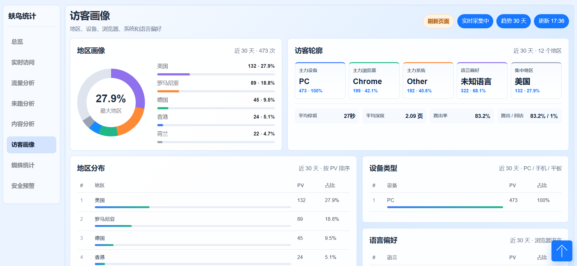Click the 德国 label in 地区画像 list

[x=162, y=100]
